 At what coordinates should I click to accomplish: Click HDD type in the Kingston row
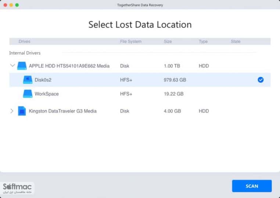204,111
